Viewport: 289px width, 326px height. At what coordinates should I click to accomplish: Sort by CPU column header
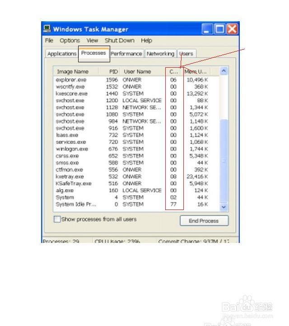coord(174,71)
